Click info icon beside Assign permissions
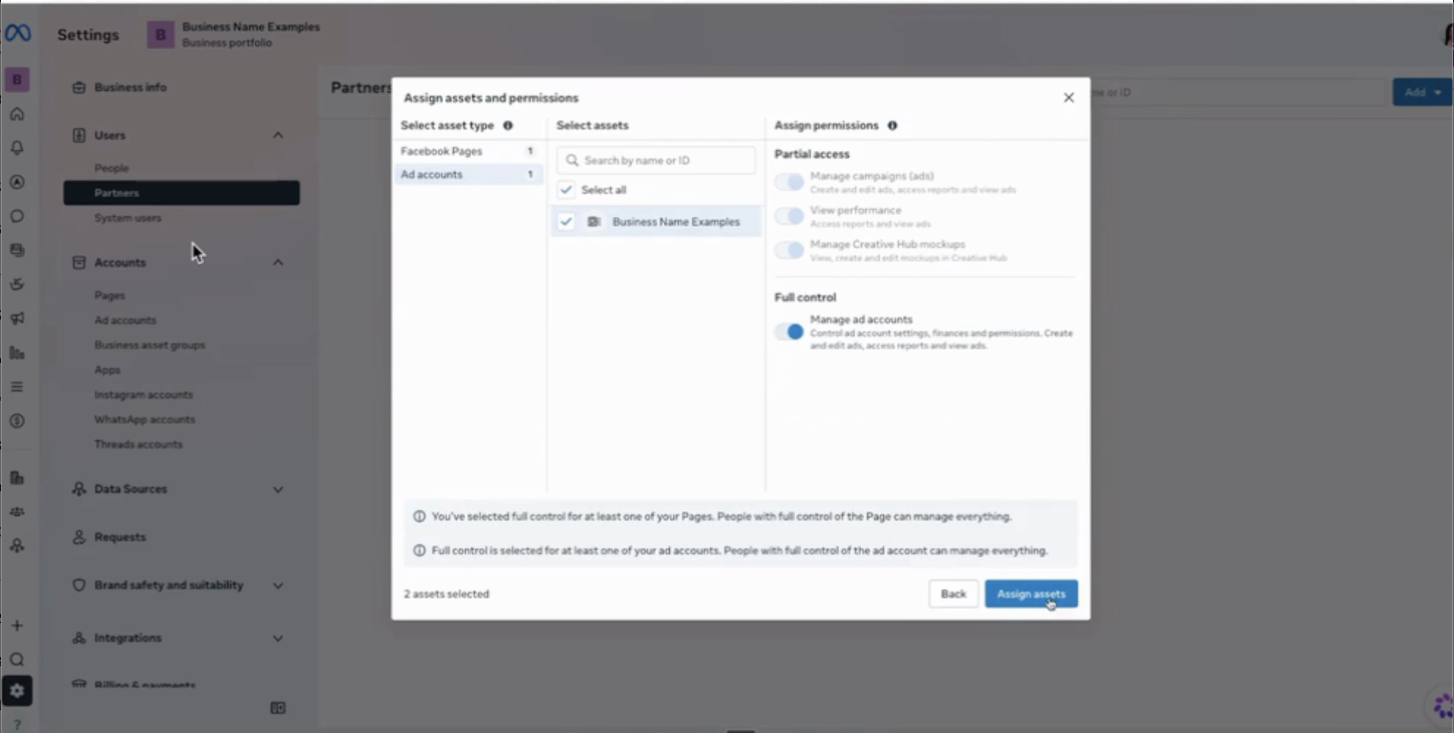Viewport: 1454px width, 733px height. point(893,125)
